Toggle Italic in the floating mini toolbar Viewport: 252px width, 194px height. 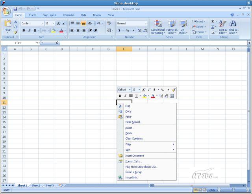[125, 96]
